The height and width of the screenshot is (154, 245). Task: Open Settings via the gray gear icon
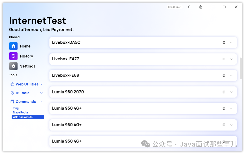pyautogui.click(x=13, y=66)
